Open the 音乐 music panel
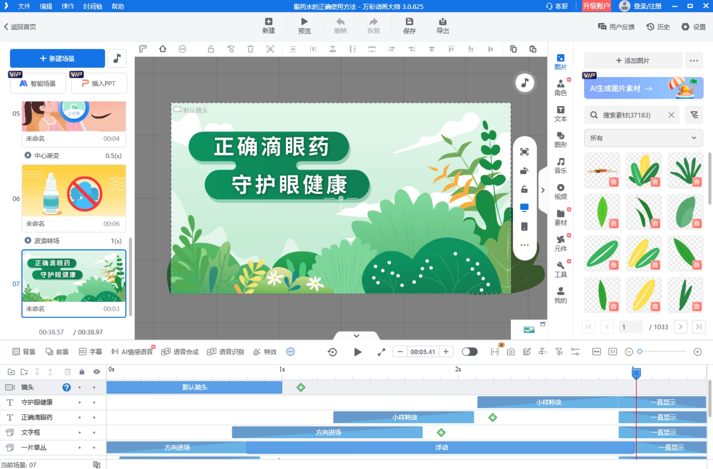 coord(561,165)
